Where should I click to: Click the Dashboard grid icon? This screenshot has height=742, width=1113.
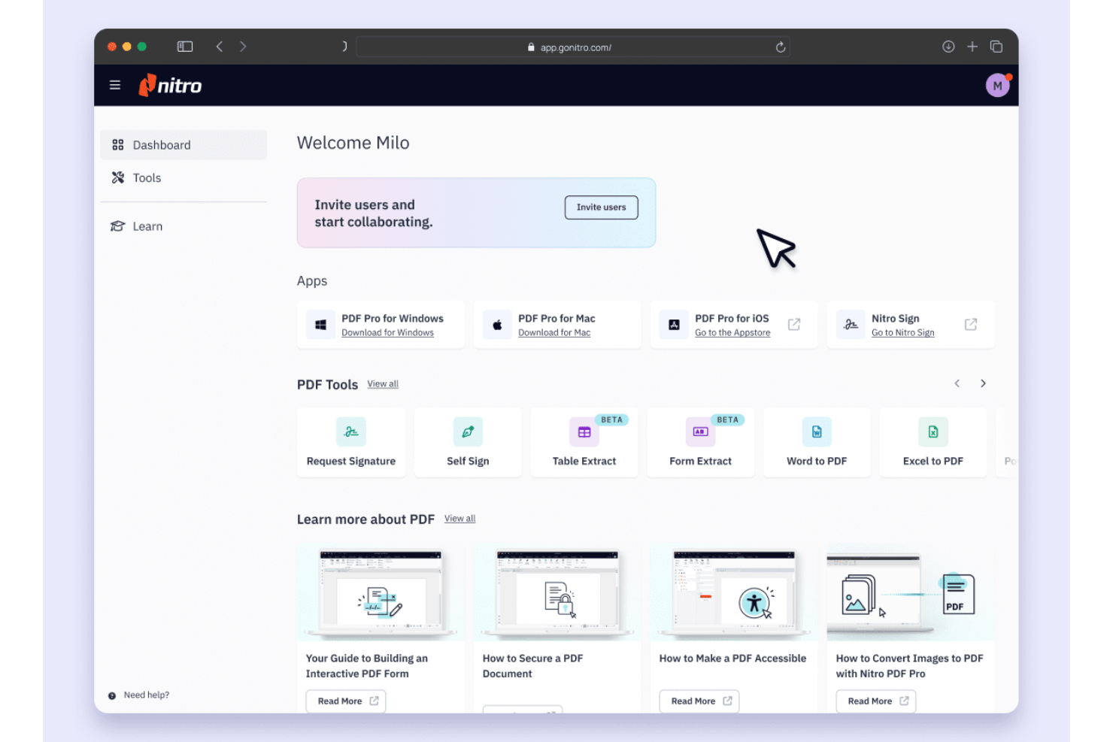click(118, 144)
